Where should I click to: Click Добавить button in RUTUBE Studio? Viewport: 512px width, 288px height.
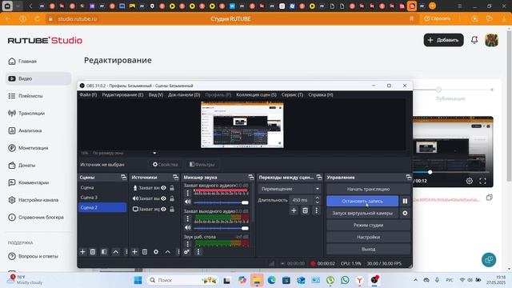(443, 40)
